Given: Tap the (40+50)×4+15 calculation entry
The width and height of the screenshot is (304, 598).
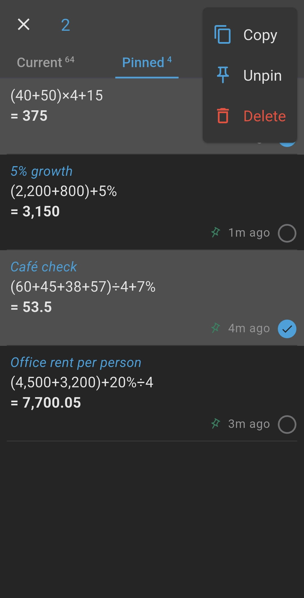Looking at the screenshot, I should 57,96.
